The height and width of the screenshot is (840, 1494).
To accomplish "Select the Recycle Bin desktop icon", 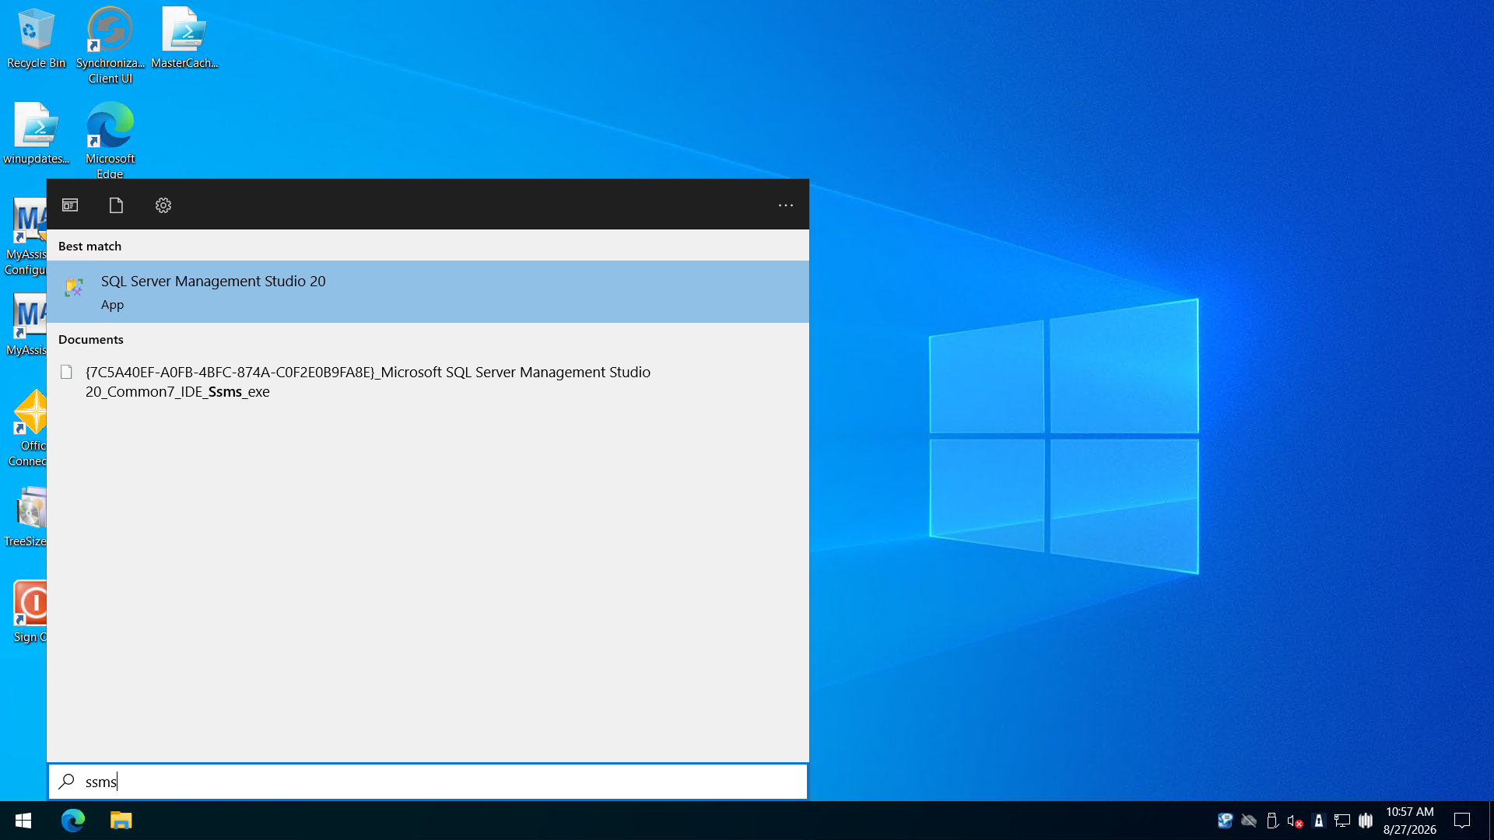I will pos(36,39).
